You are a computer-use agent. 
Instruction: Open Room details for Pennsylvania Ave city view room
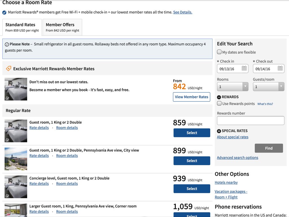[67, 156]
